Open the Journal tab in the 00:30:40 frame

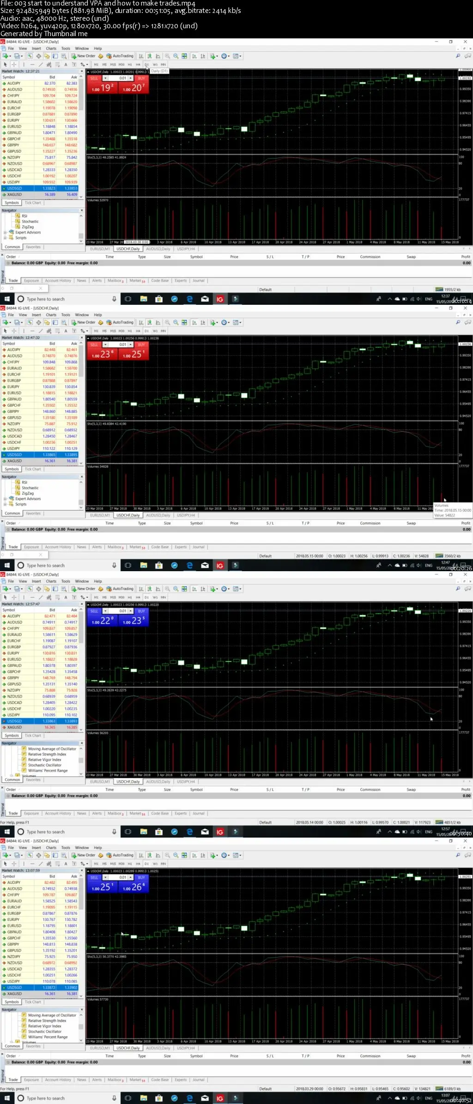pyautogui.click(x=198, y=814)
